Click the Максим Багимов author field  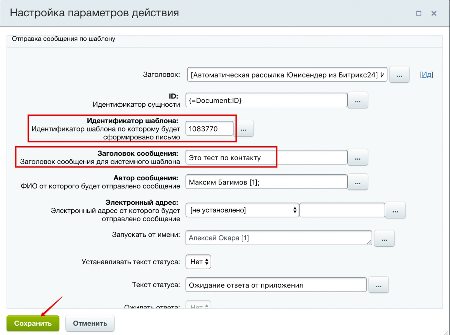(x=266, y=182)
